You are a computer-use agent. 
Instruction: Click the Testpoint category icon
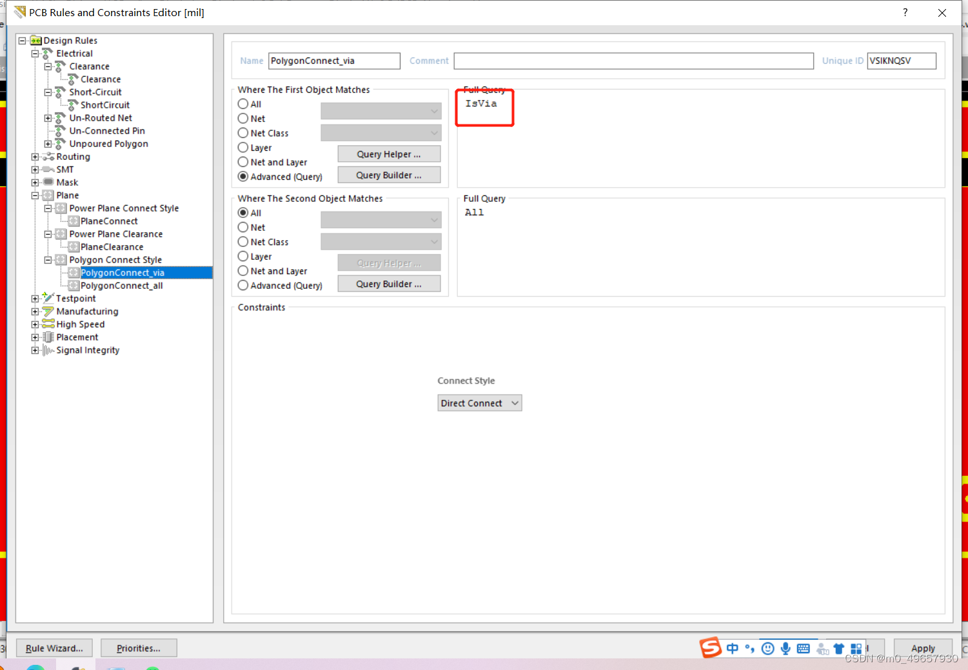pos(48,298)
